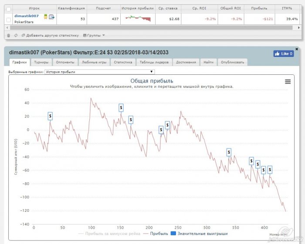Check the dimastik007 row checkbox

9,20
